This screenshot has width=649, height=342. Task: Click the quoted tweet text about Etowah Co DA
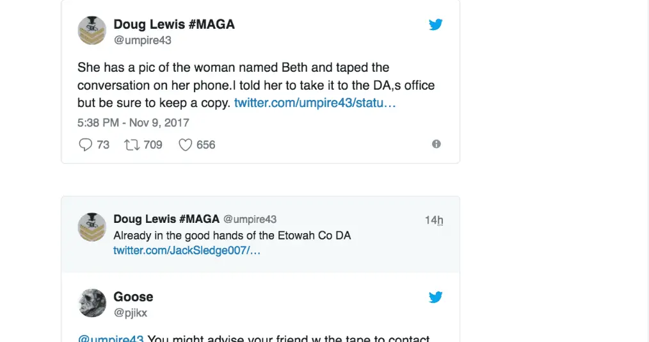232,235
